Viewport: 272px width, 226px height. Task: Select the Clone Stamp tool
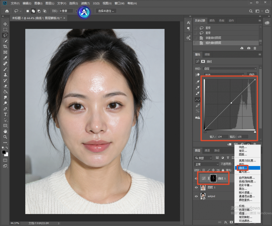(x=5, y=75)
